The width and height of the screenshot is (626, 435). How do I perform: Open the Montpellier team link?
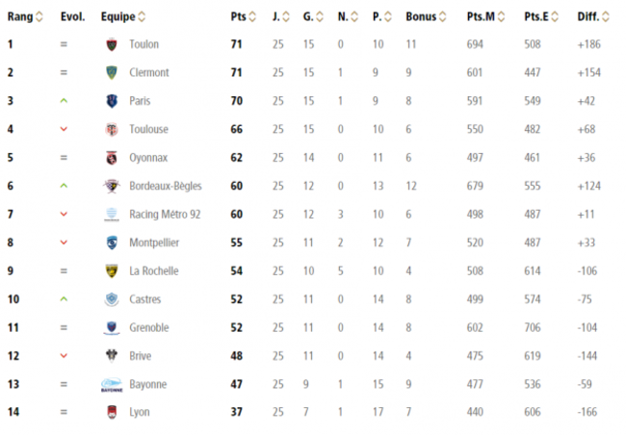[154, 243]
